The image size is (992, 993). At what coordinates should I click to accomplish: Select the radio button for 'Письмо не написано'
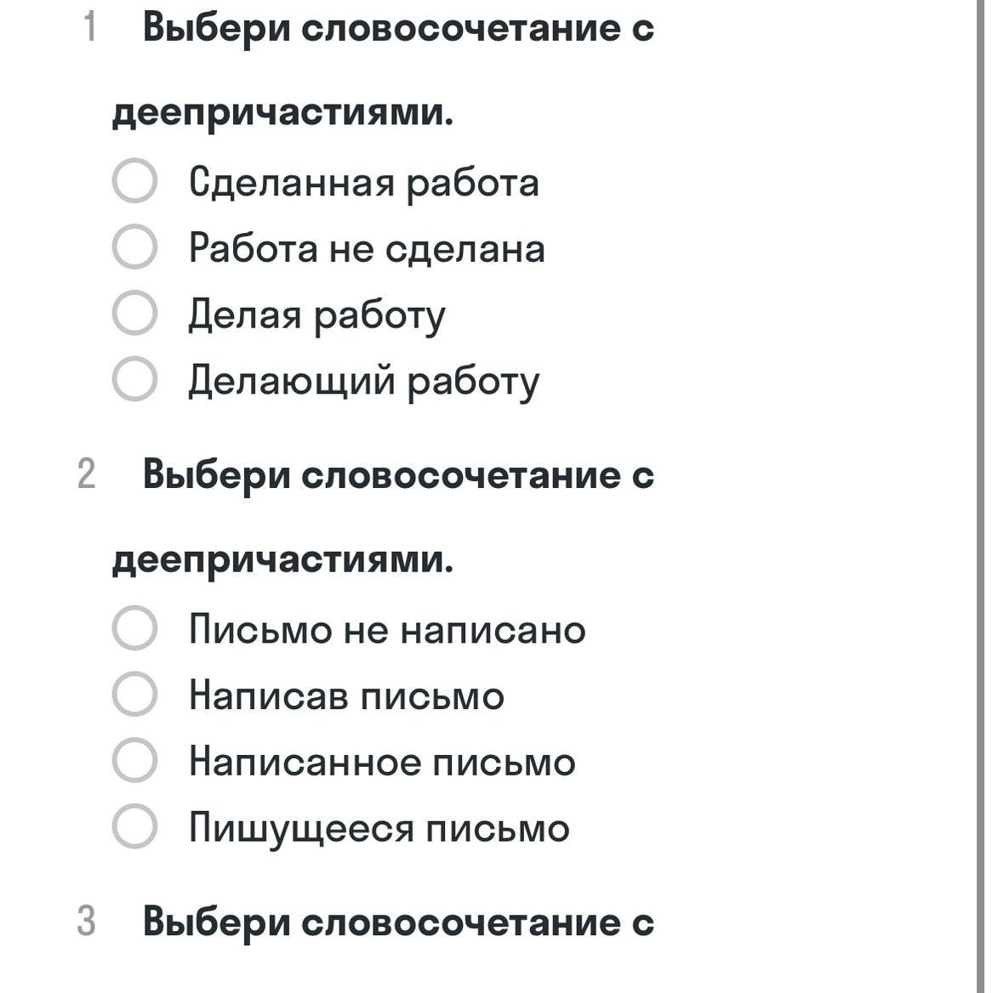(x=134, y=628)
